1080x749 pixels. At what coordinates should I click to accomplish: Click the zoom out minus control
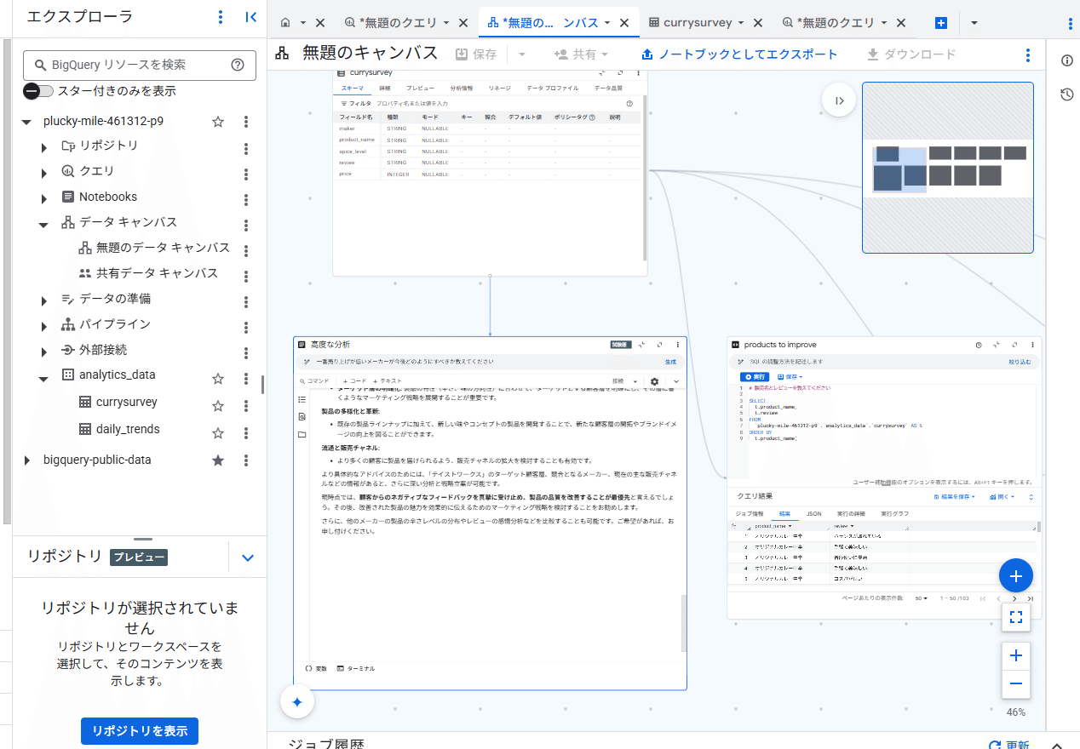coord(1015,683)
